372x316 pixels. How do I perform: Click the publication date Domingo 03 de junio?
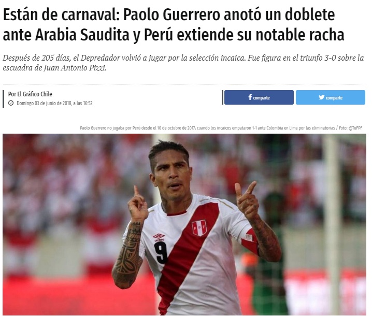54,103
